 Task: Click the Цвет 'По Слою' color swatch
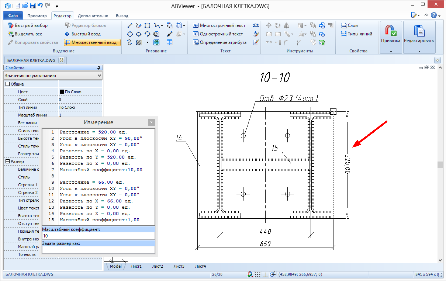62,92
